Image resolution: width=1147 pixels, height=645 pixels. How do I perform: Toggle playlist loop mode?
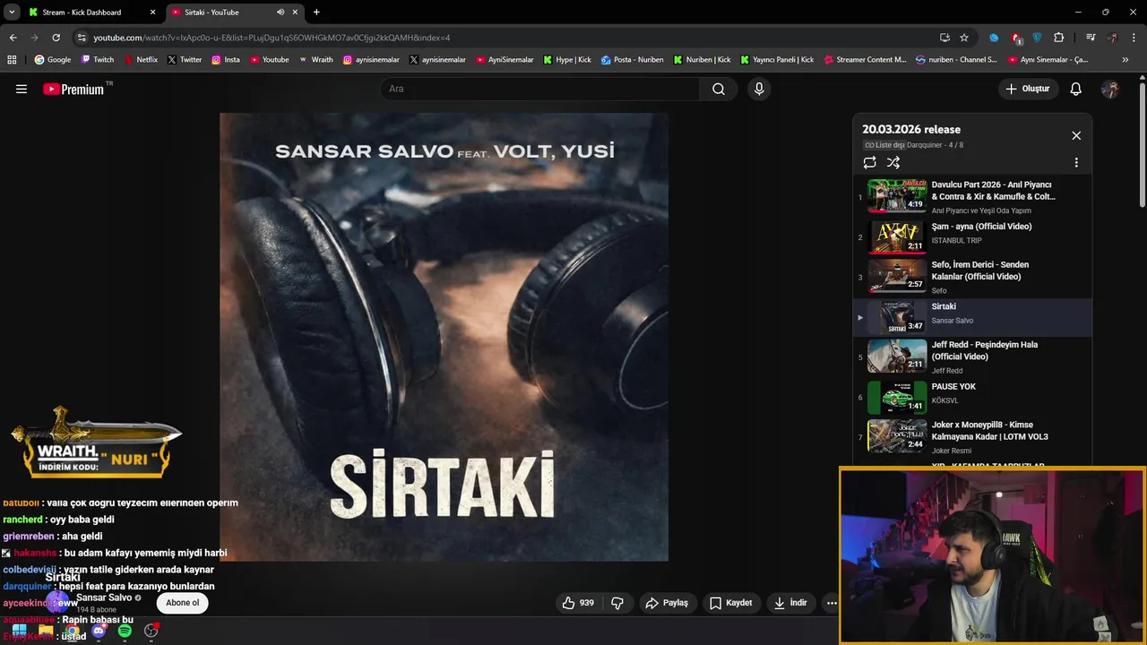(869, 163)
